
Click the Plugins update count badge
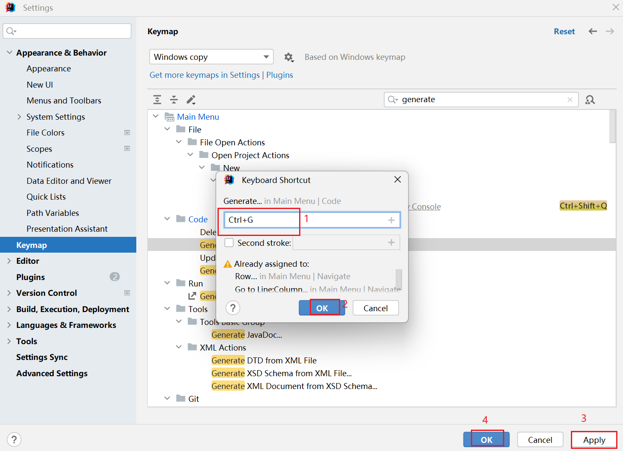[x=115, y=277]
